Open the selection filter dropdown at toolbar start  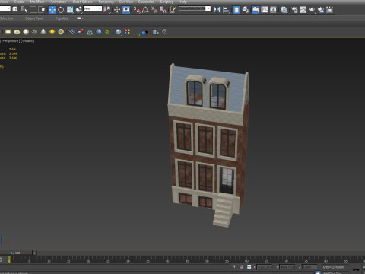click(x=5, y=8)
